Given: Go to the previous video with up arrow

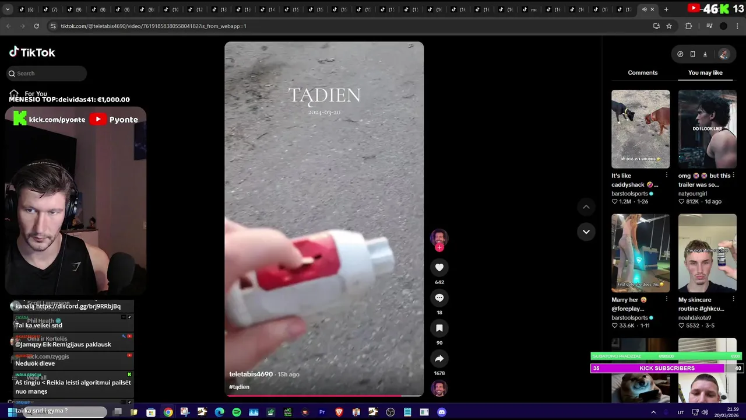Looking at the screenshot, I should pyautogui.click(x=586, y=206).
